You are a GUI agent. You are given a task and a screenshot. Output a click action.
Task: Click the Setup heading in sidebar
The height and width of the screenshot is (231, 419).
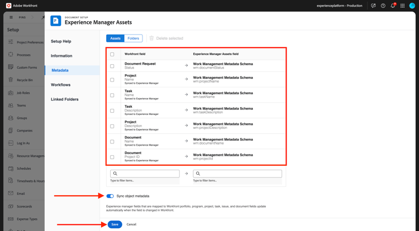pyautogui.click(x=13, y=30)
